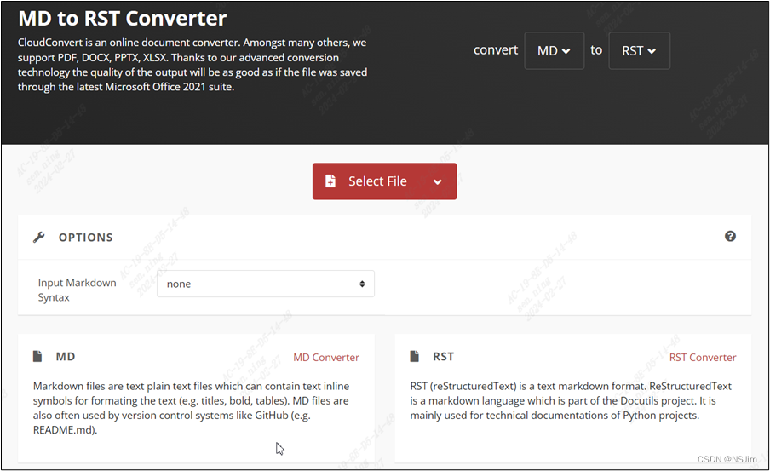The height and width of the screenshot is (471, 770).
Task: Click the OPTIONS section title
Action: 85,238
